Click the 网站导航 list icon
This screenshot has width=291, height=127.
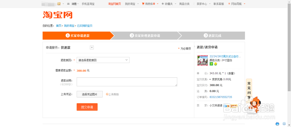point(229,4)
